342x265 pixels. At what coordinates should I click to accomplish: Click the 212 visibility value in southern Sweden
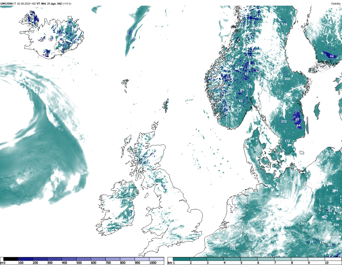coord(284,121)
